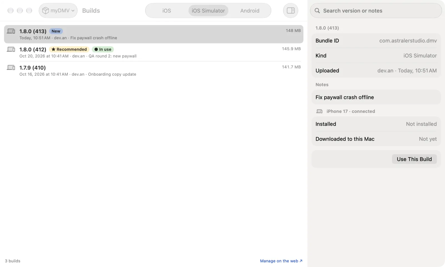Click the Downloaded to this Mac row
Image resolution: width=445 pixels, height=267 pixels.
coord(376,139)
